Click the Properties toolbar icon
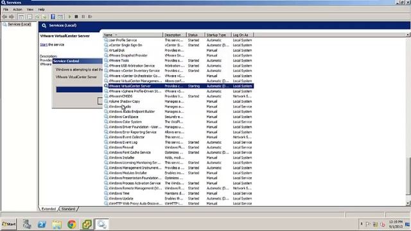This screenshot has width=411, height=231. click(30, 17)
